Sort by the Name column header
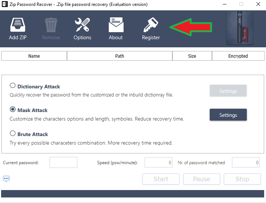The image size is (266, 203). (x=34, y=56)
